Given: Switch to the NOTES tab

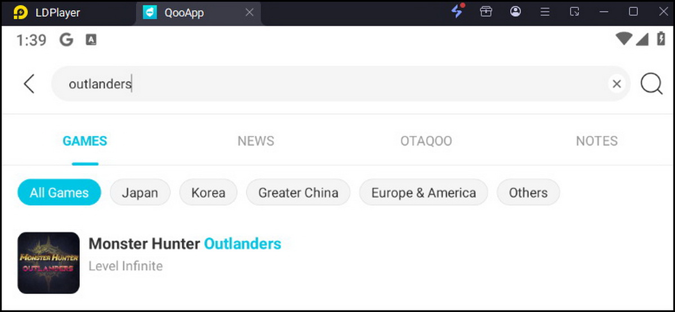Looking at the screenshot, I should coord(597,141).
